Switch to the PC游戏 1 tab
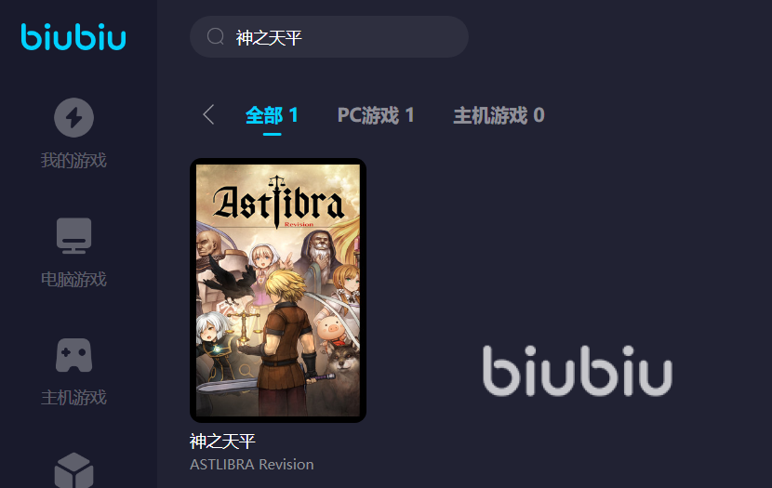 [376, 115]
